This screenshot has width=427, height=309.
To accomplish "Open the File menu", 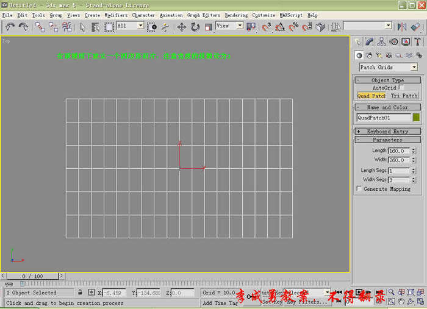I will (x=7, y=15).
